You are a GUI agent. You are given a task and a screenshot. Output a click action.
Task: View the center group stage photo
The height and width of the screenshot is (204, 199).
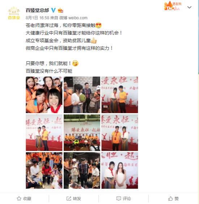tap(82, 133)
